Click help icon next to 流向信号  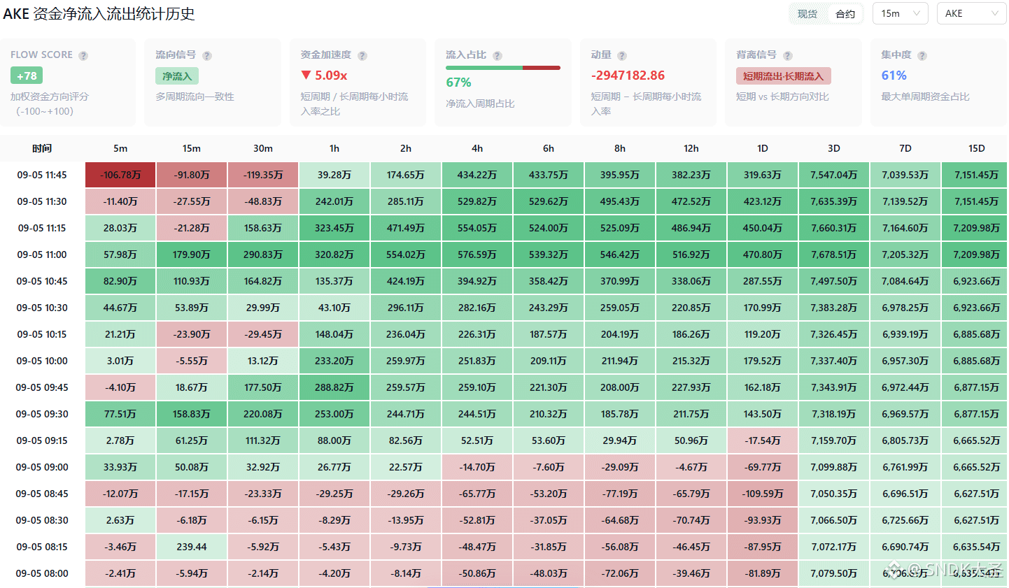point(207,56)
